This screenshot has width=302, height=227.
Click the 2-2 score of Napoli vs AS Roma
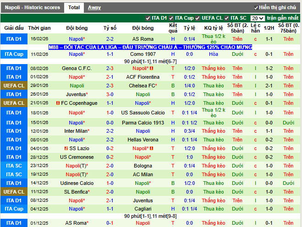click(110, 39)
